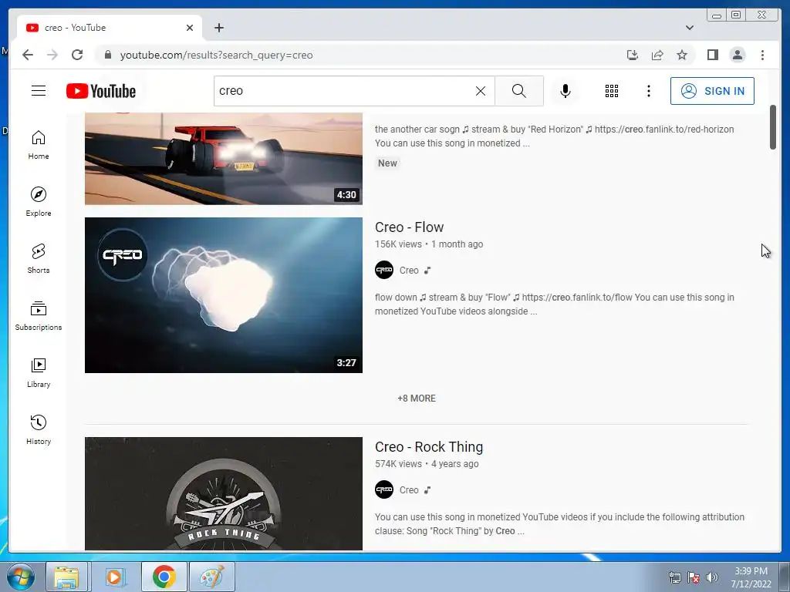This screenshot has width=790, height=592.
Task: Open Windows Media Player from taskbar
Action: click(x=115, y=577)
